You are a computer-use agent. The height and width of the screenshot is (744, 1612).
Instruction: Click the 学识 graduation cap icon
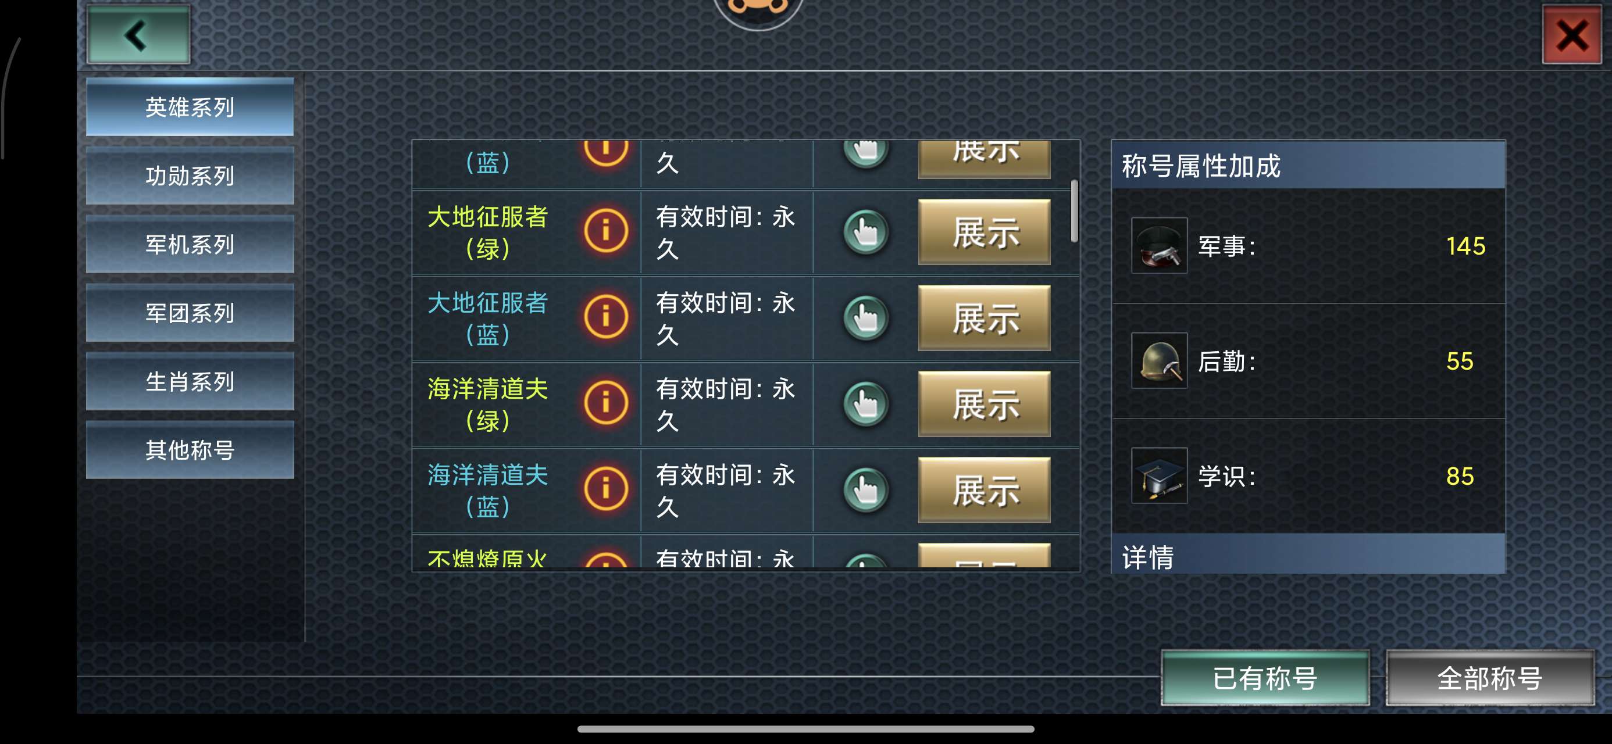[x=1159, y=475]
